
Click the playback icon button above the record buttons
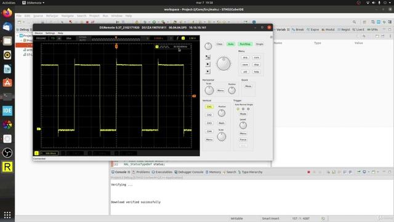[x=208, y=57]
